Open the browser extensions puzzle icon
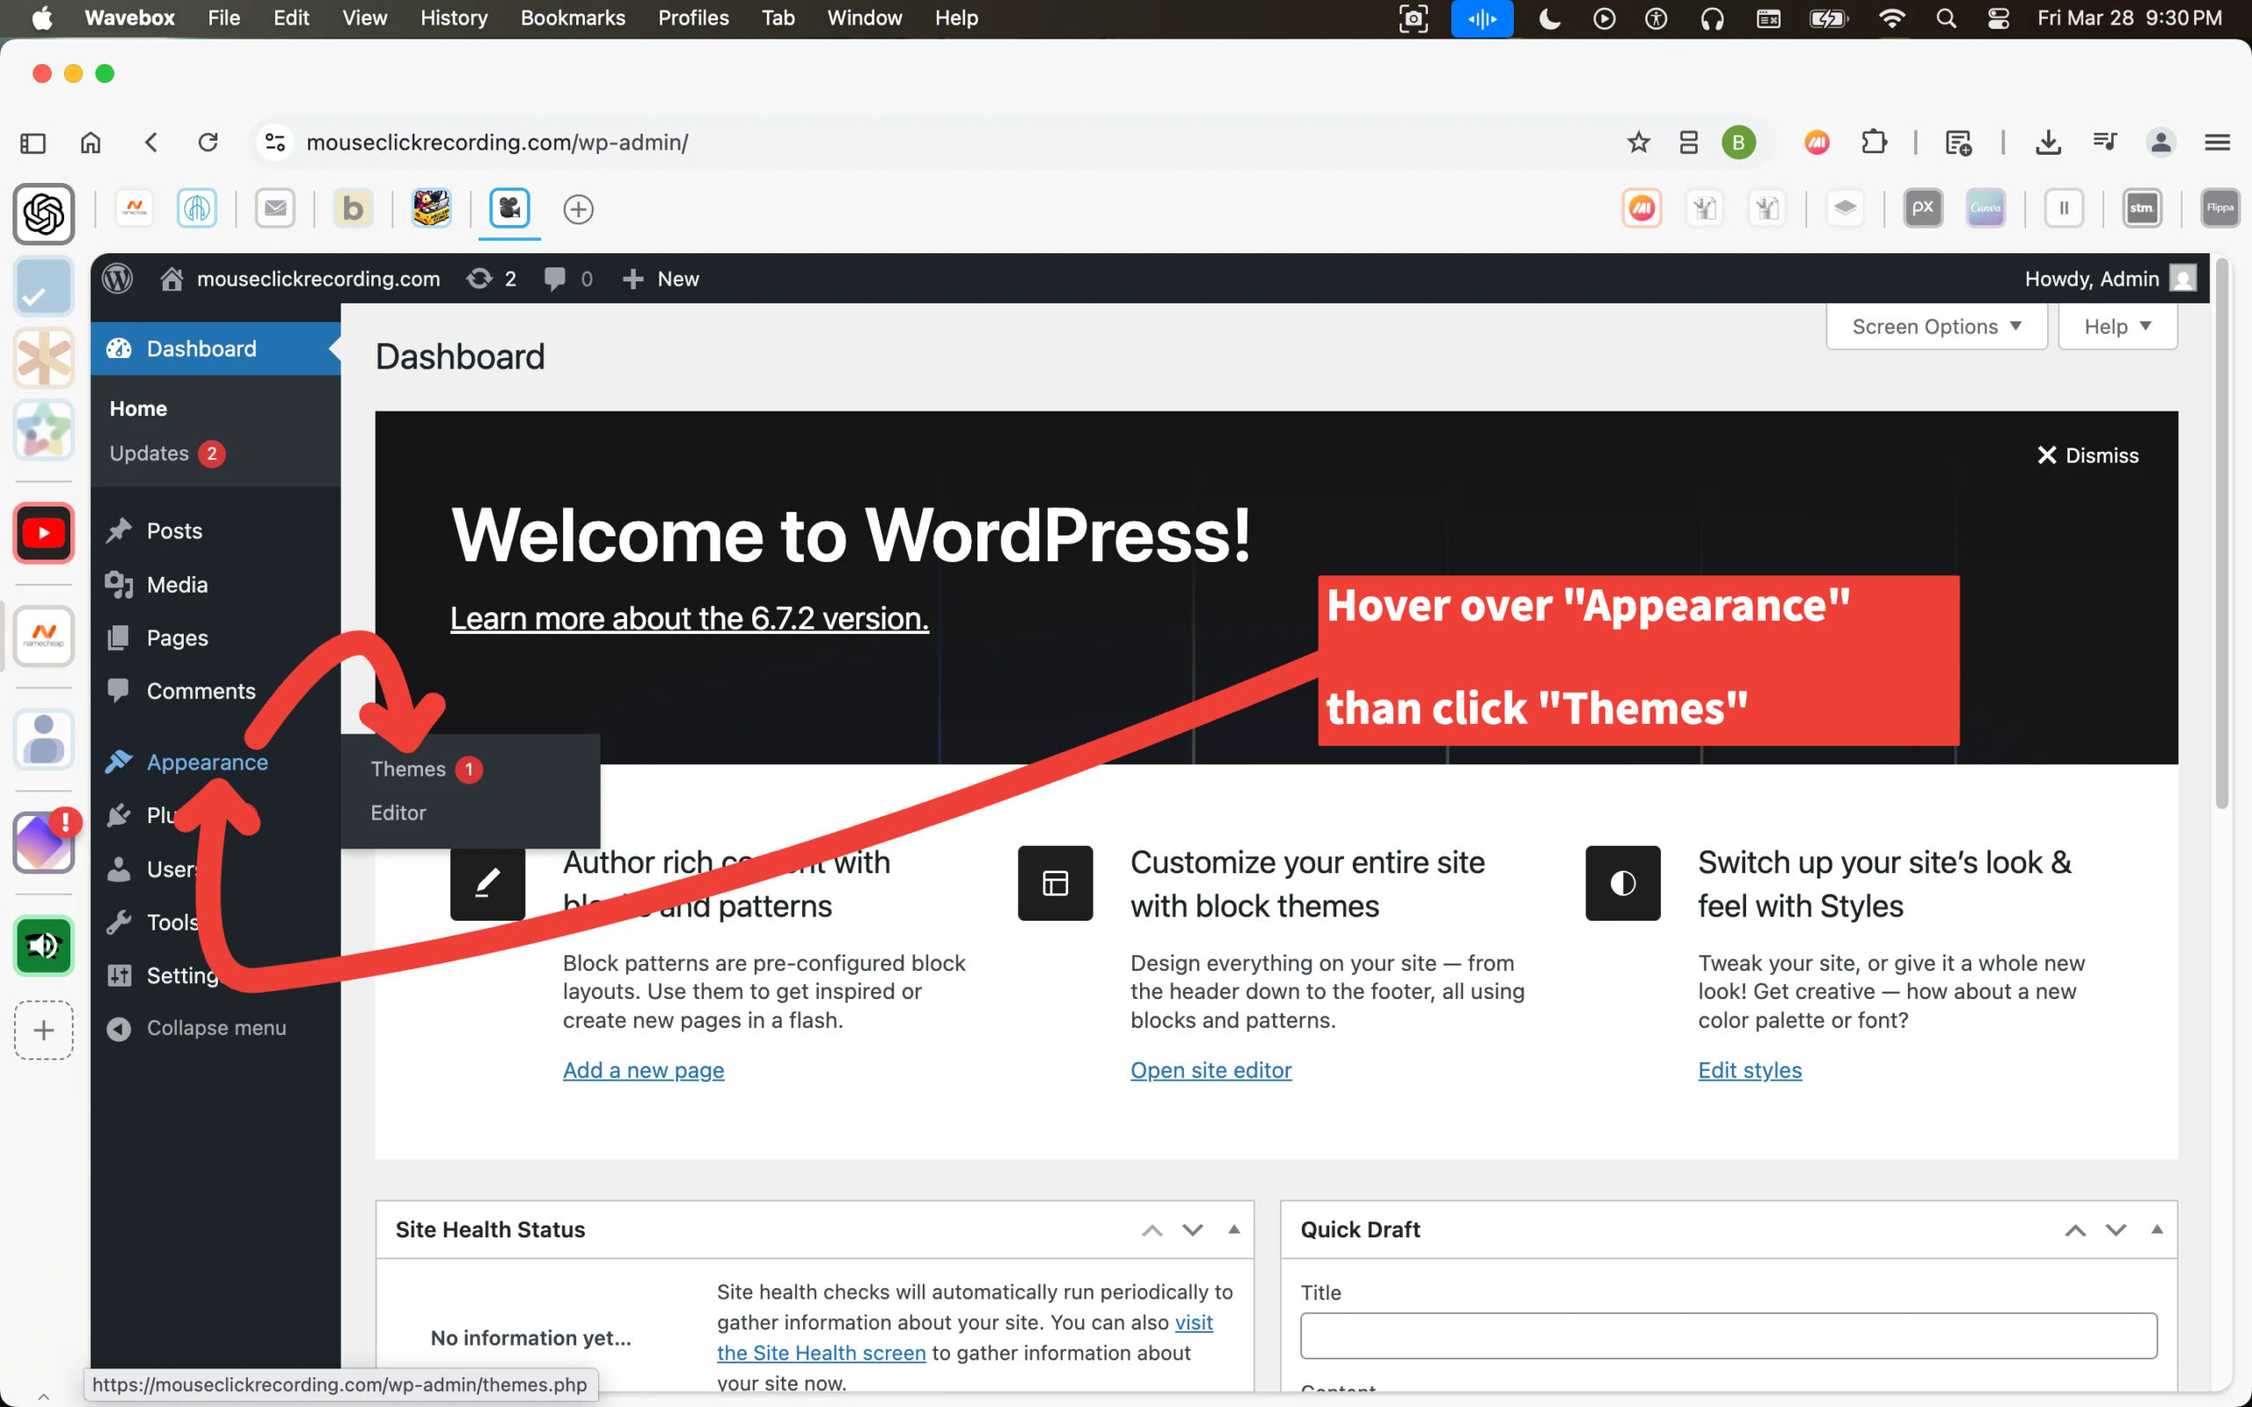2252x1407 pixels. [x=1873, y=142]
